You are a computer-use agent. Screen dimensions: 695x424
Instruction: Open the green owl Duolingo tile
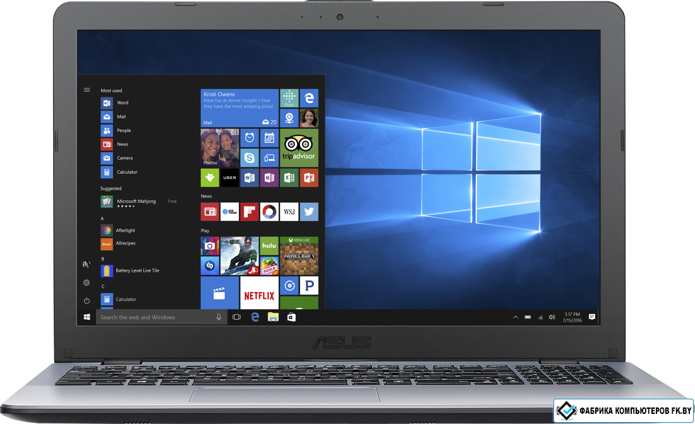click(x=210, y=178)
